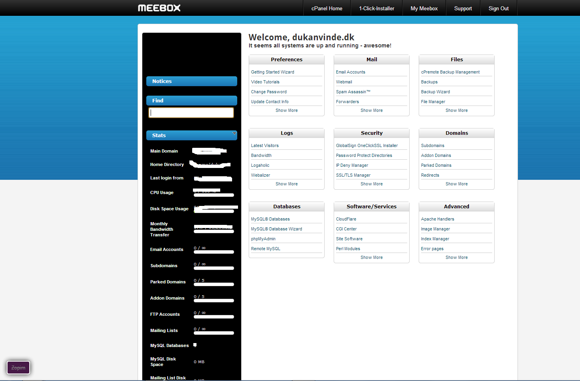Expand Show More under Mail
The height and width of the screenshot is (381, 580).
coord(371,111)
